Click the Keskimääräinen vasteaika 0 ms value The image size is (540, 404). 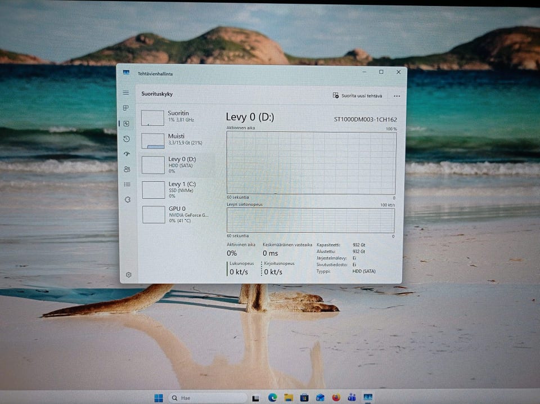[x=271, y=253]
